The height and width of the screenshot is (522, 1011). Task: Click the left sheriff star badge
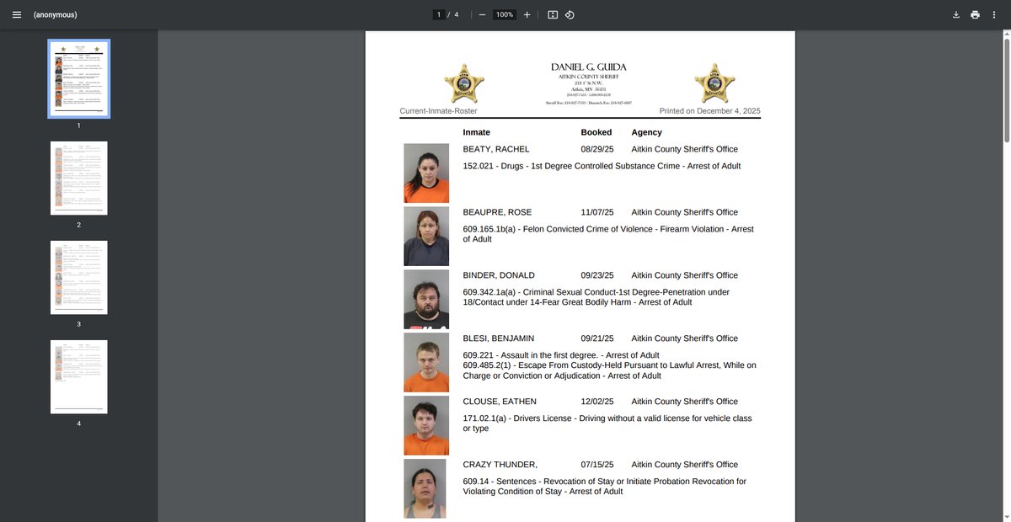464,83
